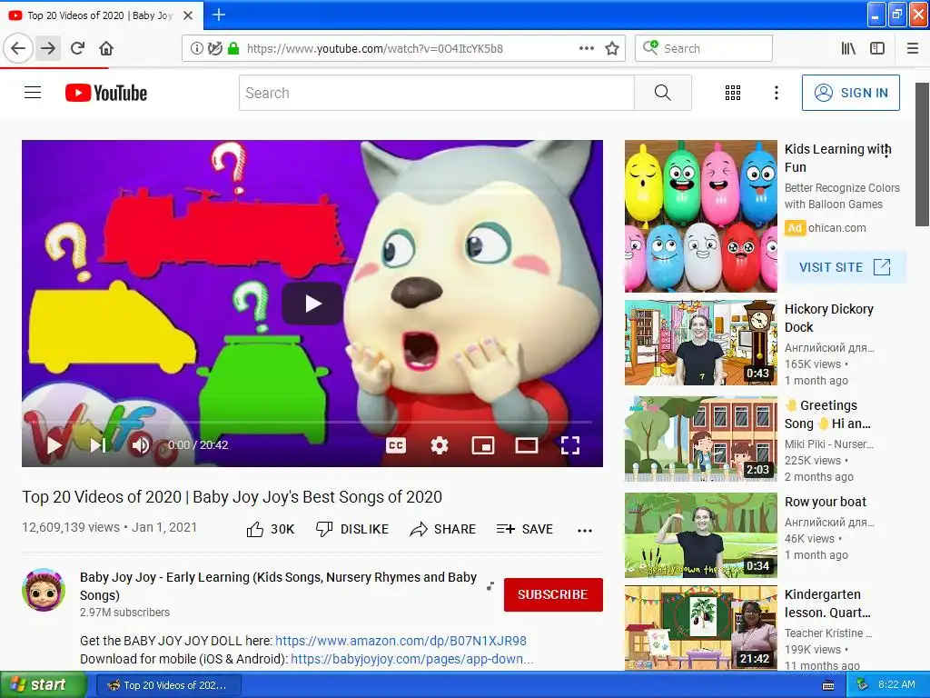This screenshot has width=930, height=698.
Task: Open tracking protection shield icon
Action: point(214,49)
